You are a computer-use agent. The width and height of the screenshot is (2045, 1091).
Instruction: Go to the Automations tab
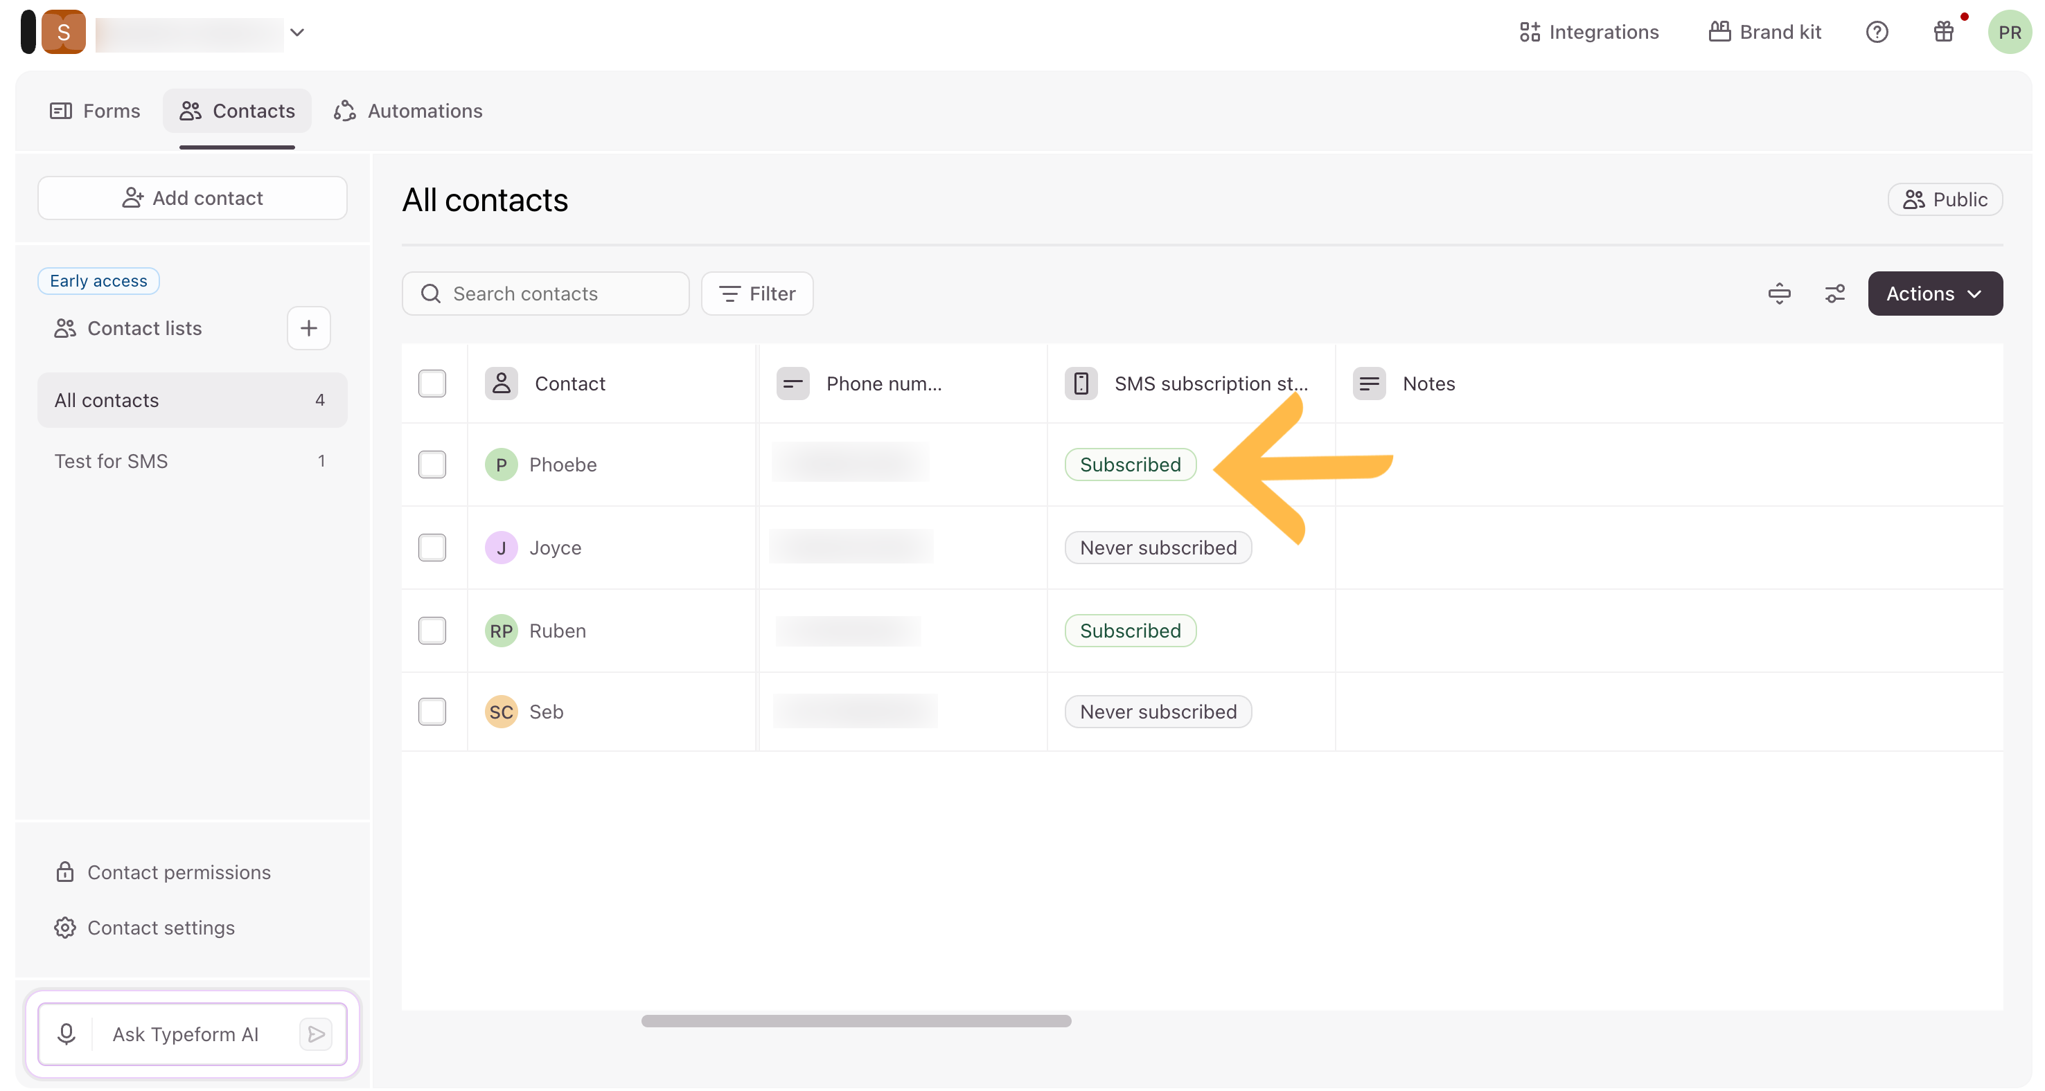pos(408,111)
